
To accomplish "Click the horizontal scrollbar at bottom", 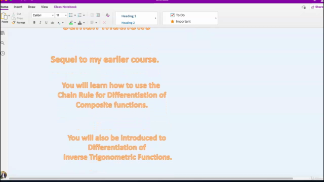I will click(151, 178).
